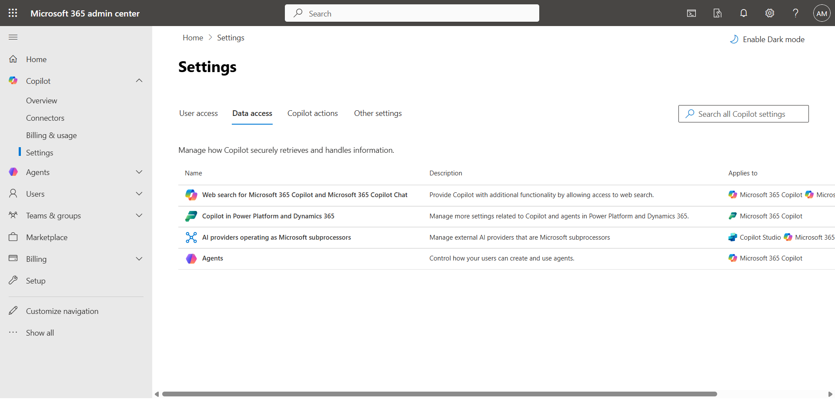The image size is (835, 399).
Task: Click the document icon in header
Action: click(717, 13)
